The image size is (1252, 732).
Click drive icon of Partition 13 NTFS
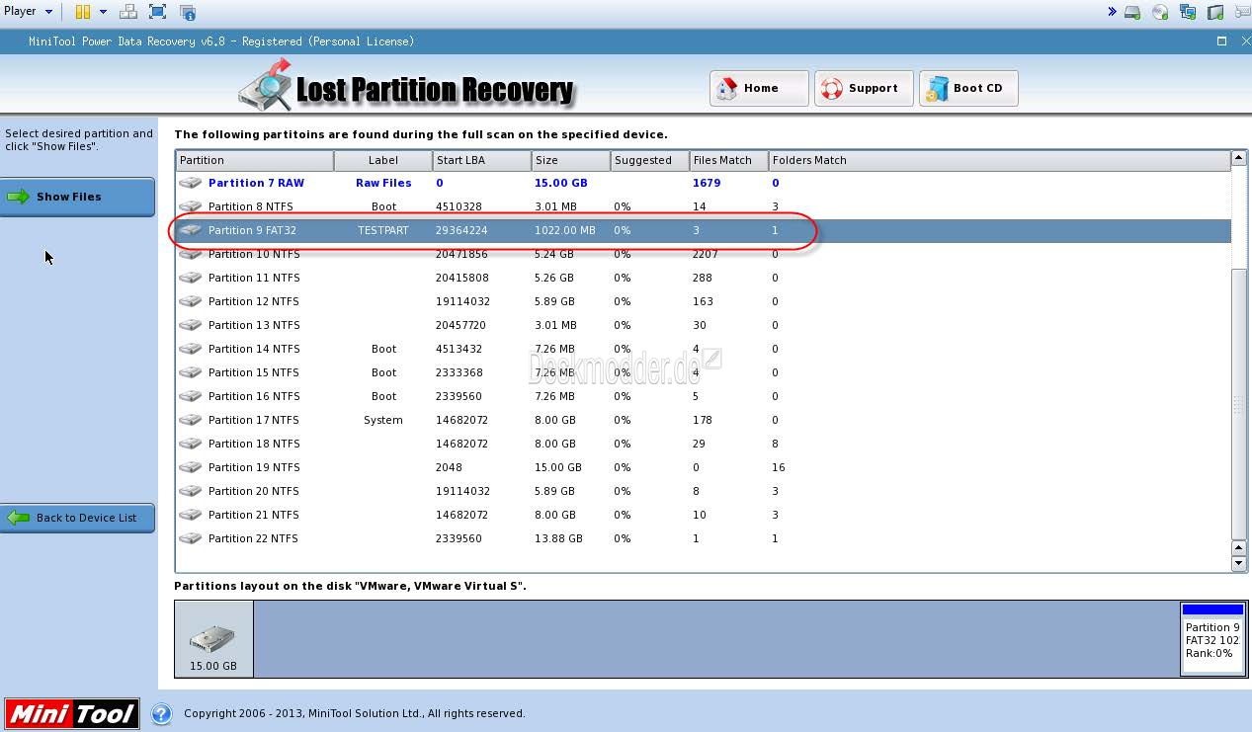pyautogui.click(x=191, y=325)
